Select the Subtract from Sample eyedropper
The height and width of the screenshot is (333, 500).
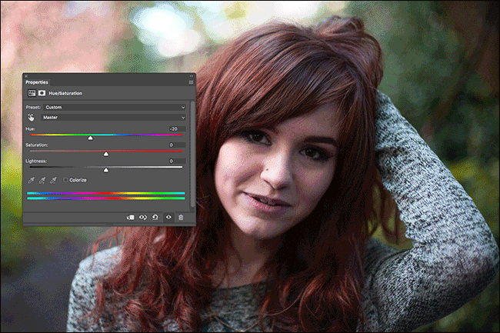[x=53, y=181]
